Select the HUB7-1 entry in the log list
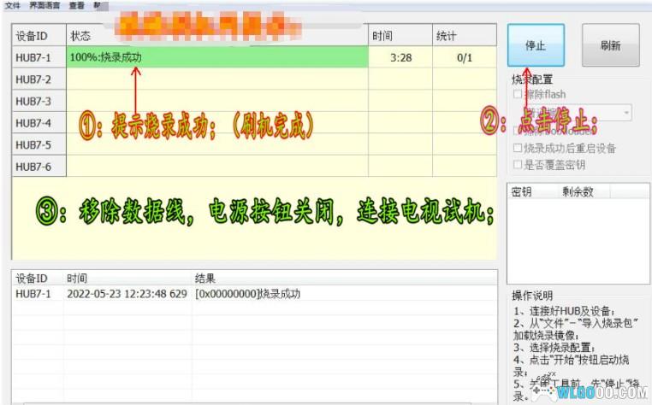The height and width of the screenshot is (405, 652). pos(254,294)
